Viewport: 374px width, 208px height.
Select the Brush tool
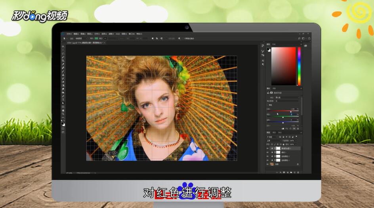(x=63, y=71)
